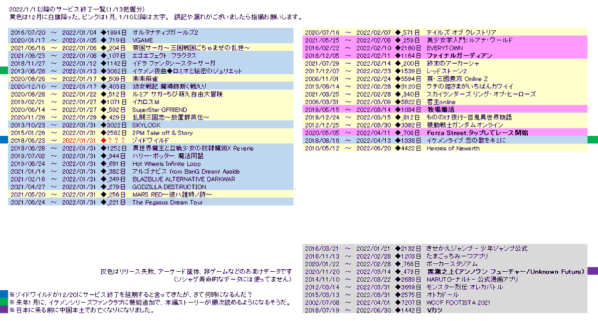This screenshot has width=598, height=321.
Task: Click "テイルズ オブ クレストリア"
Action: coord(461,32)
